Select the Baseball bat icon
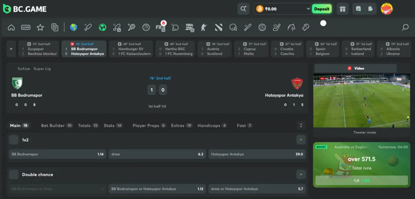Viewport: 415px width, 199px height. point(248,27)
